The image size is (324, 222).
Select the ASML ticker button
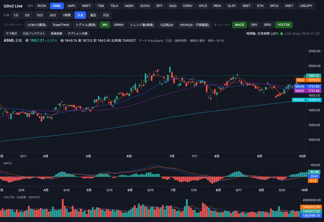[x=57, y=6]
